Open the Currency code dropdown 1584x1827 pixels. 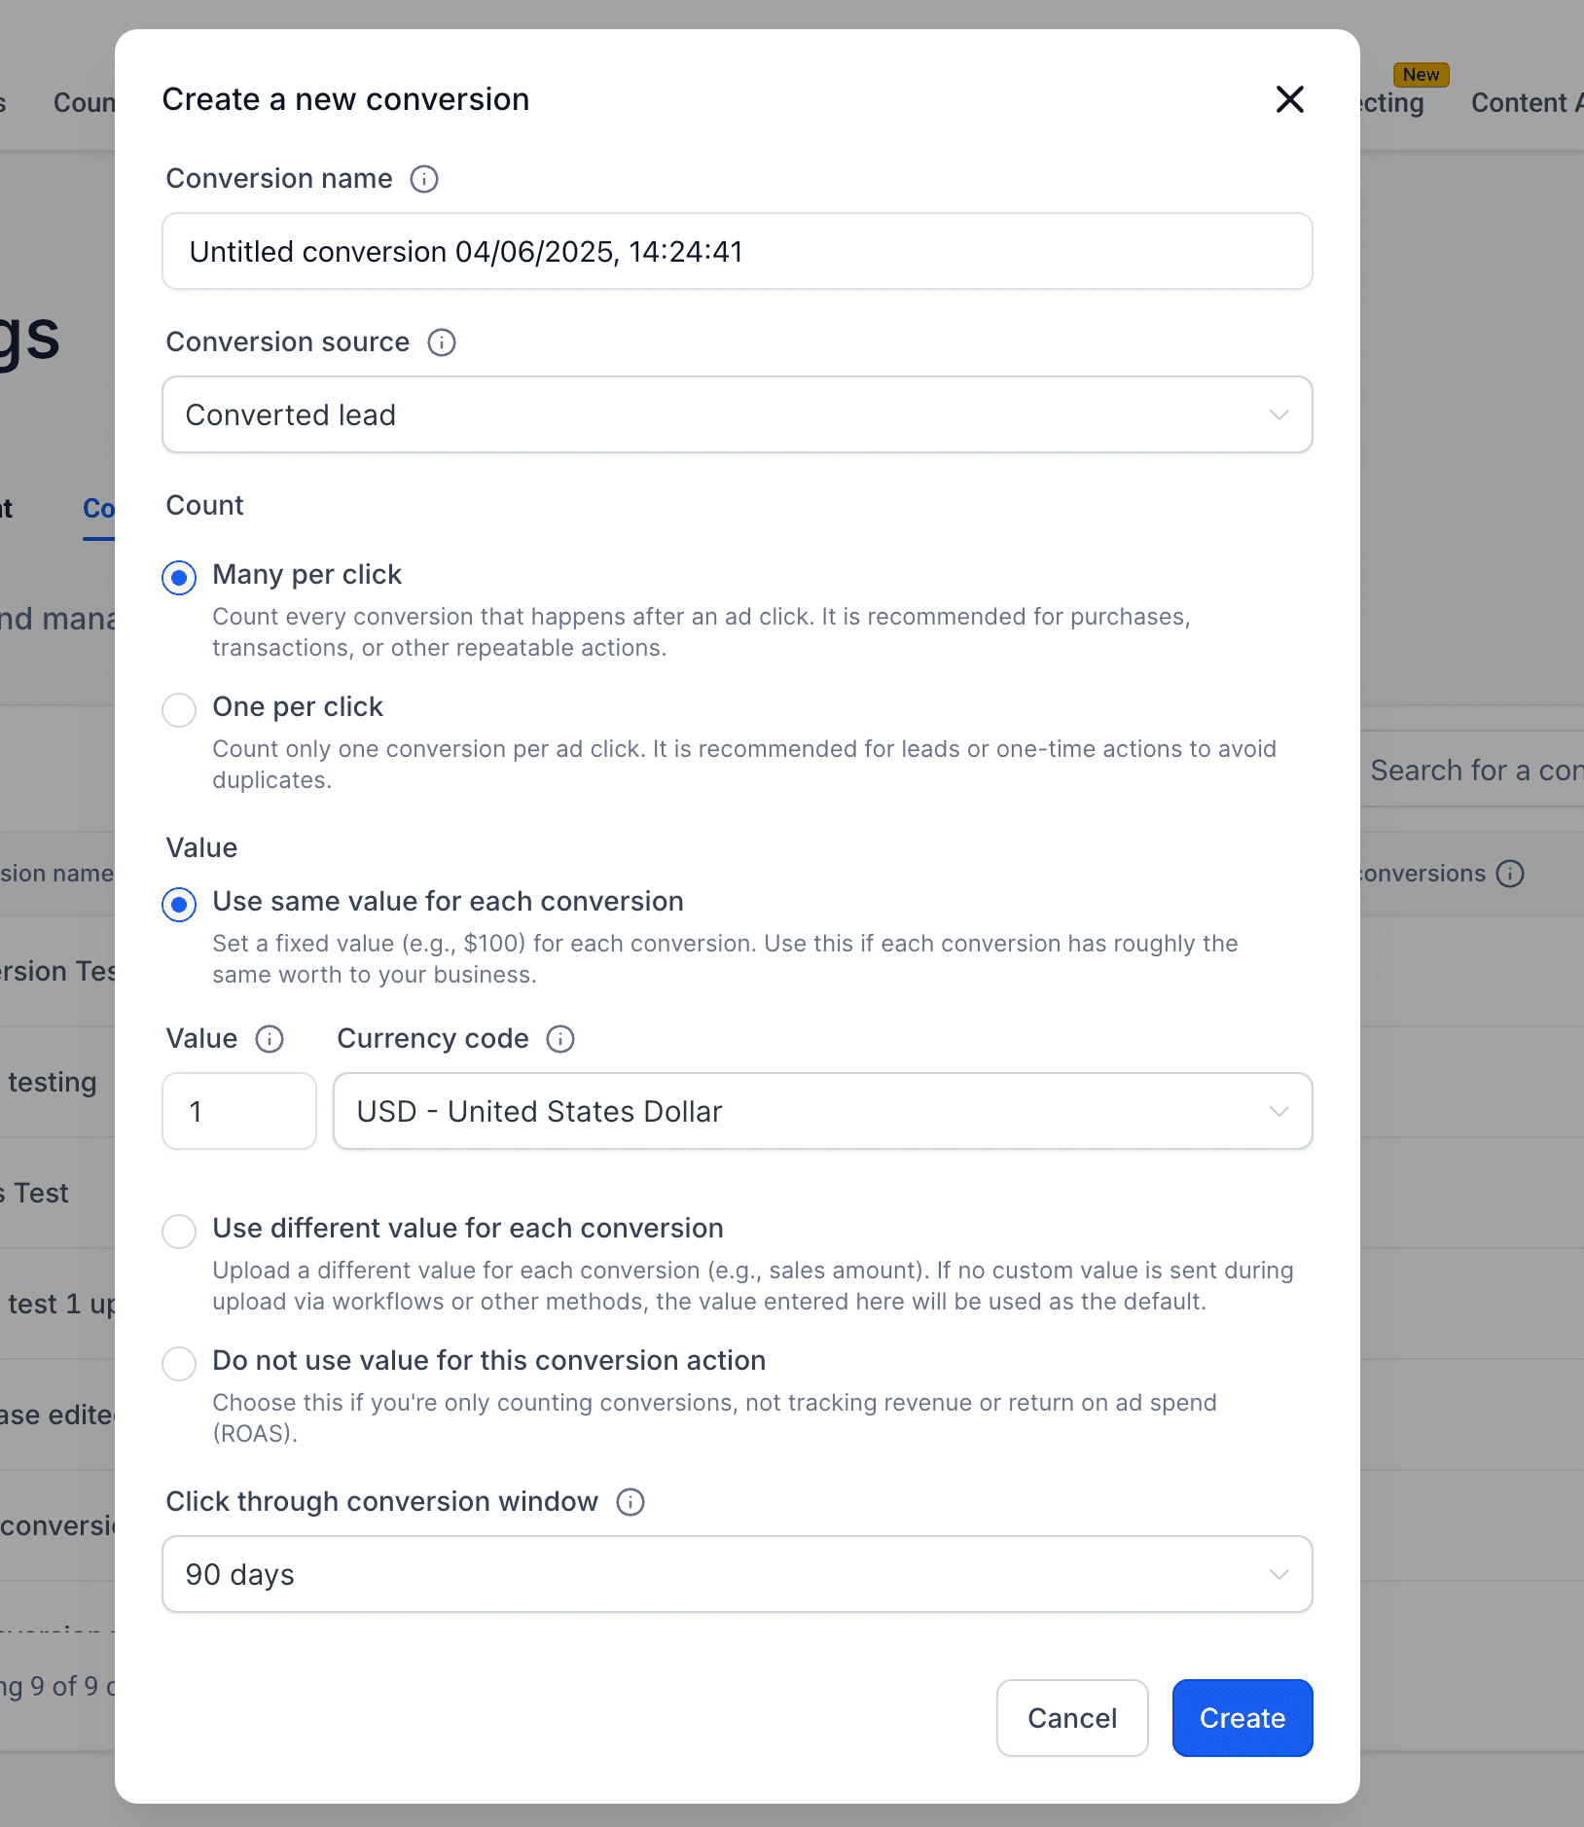pos(823,1111)
